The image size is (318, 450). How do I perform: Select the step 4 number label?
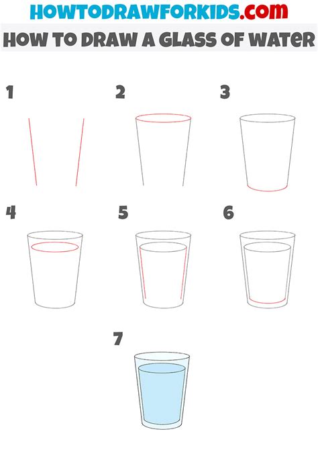[x=11, y=212]
